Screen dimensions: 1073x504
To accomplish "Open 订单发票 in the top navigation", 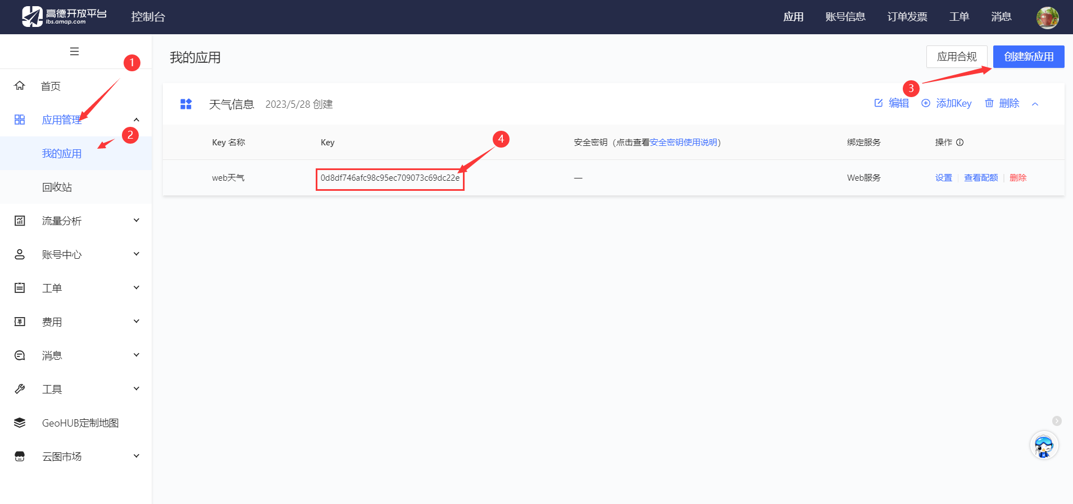I will point(907,17).
